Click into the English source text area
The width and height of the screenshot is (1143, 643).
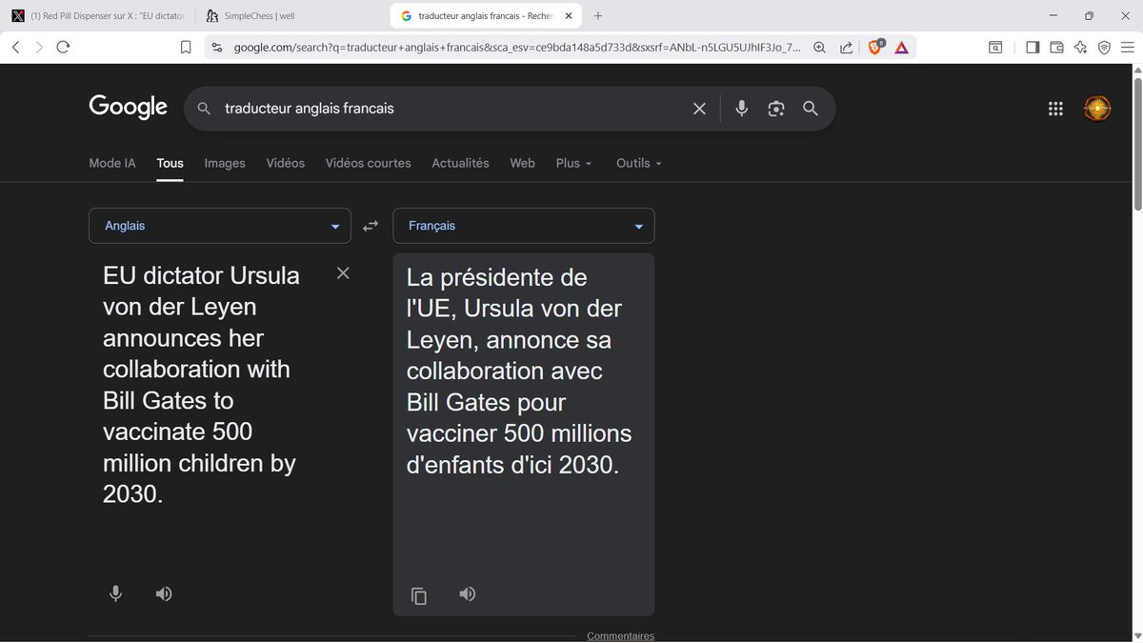tap(201, 384)
